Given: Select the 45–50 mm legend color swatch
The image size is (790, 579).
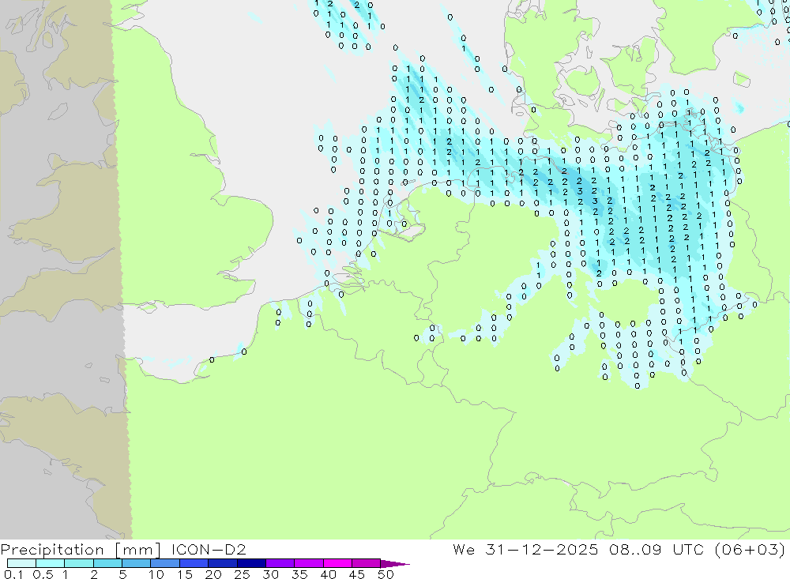Looking at the screenshot, I should pyautogui.click(x=367, y=563).
